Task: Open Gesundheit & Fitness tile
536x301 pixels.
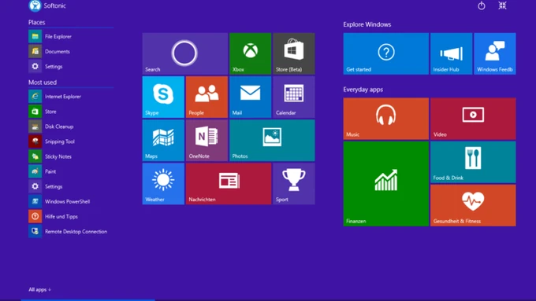Action: tap(473, 205)
